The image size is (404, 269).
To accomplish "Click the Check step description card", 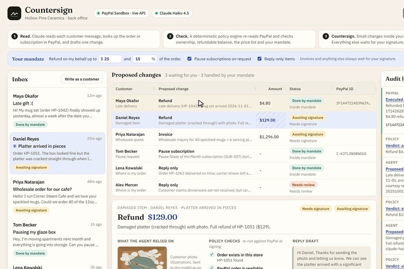I will (240, 39).
